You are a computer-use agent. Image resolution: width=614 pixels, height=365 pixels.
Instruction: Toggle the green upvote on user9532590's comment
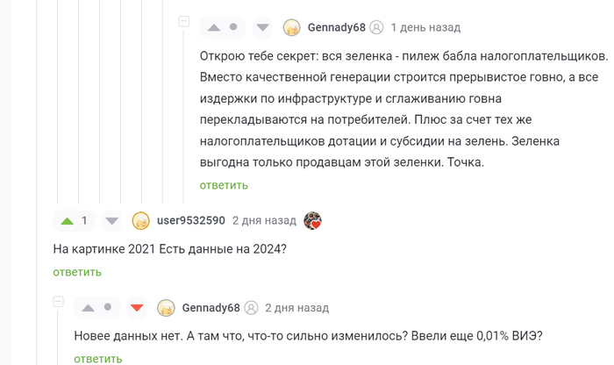(x=66, y=221)
